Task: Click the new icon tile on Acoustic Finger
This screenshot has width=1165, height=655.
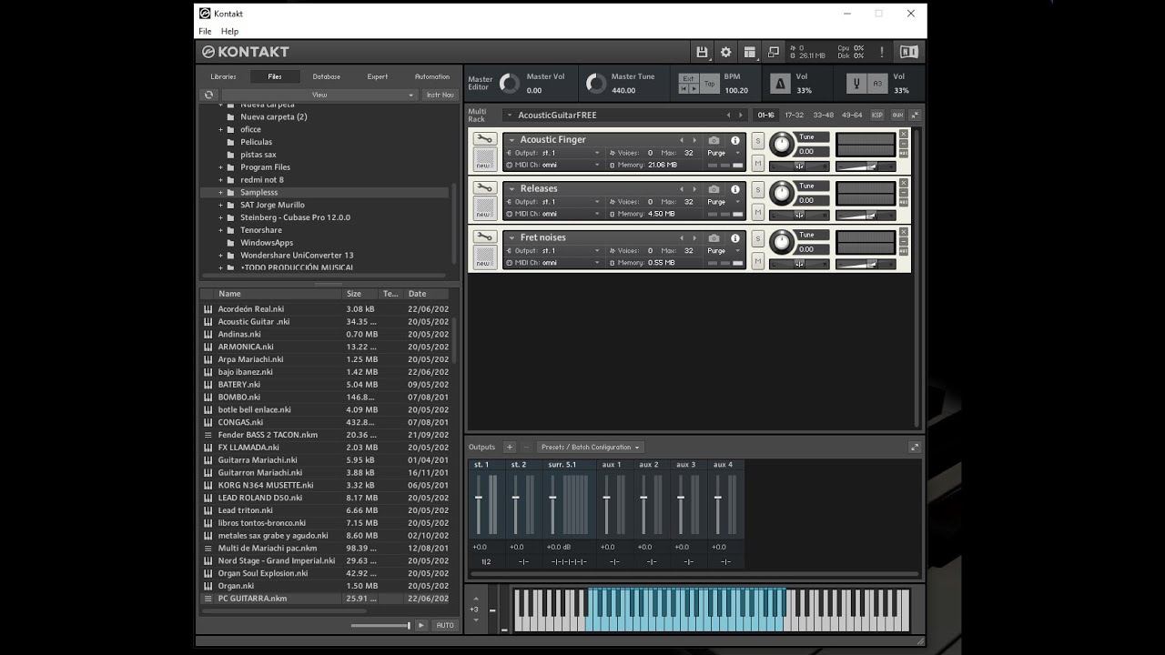Action: (x=484, y=160)
